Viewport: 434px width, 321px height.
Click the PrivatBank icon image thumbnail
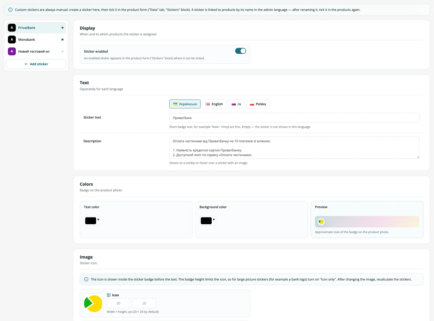(93, 303)
